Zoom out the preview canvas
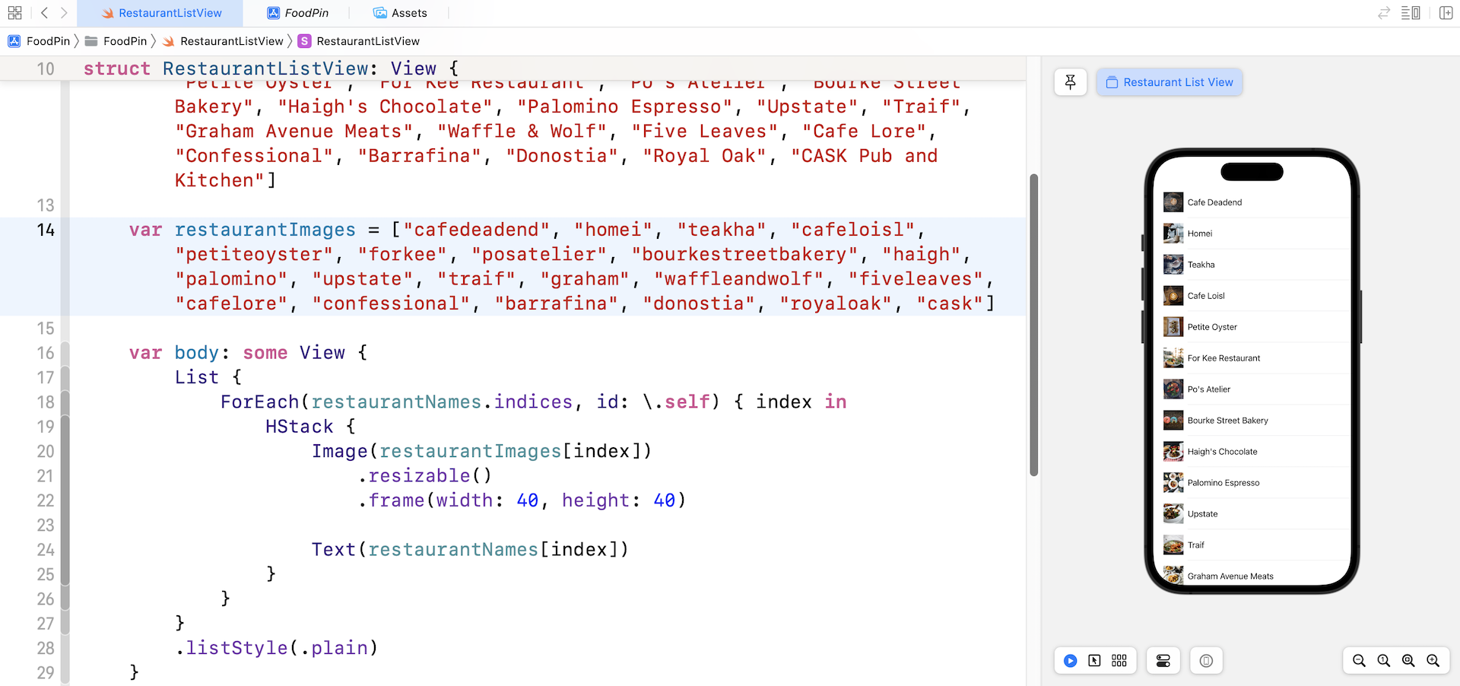The image size is (1460, 686). click(x=1359, y=661)
